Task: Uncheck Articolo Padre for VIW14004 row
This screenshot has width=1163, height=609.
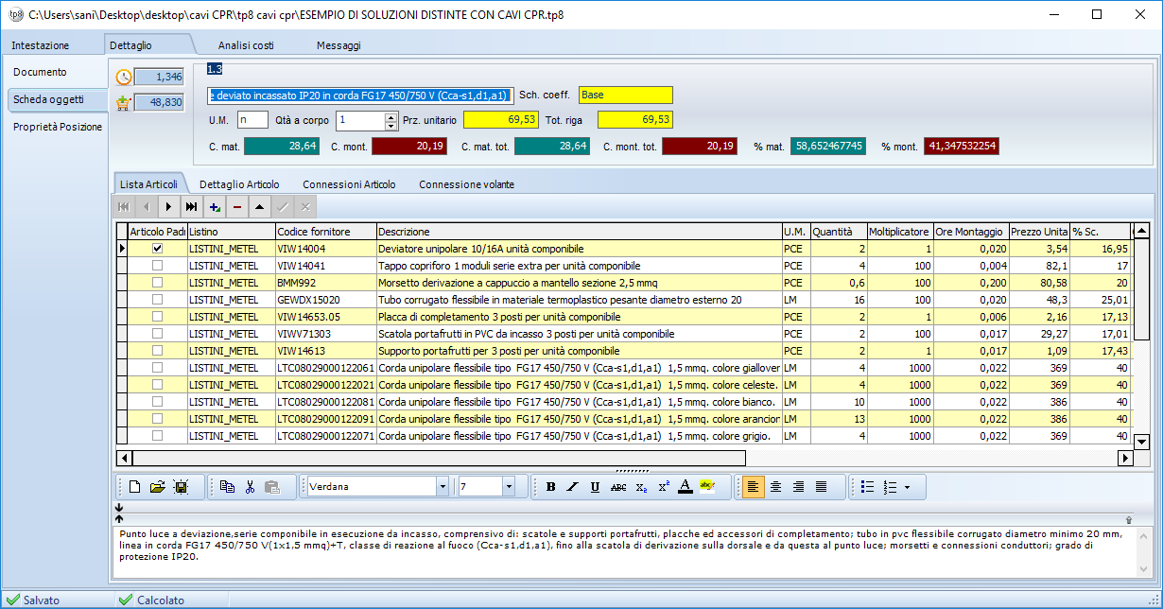Action: point(157,248)
